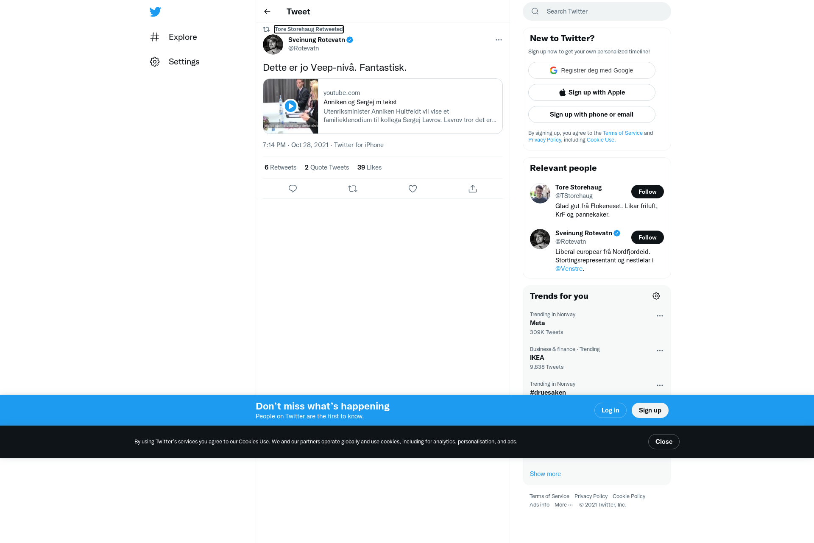The height and width of the screenshot is (543, 814).
Task: Open more options for Meta trend
Action: pos(660,316)
